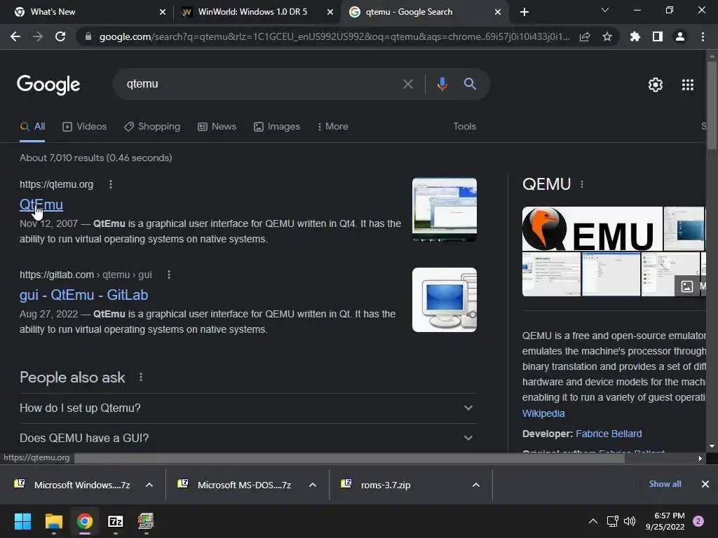Open options next to People also ask
Viewport: 718px width, 538px height.
click(140, 377)
